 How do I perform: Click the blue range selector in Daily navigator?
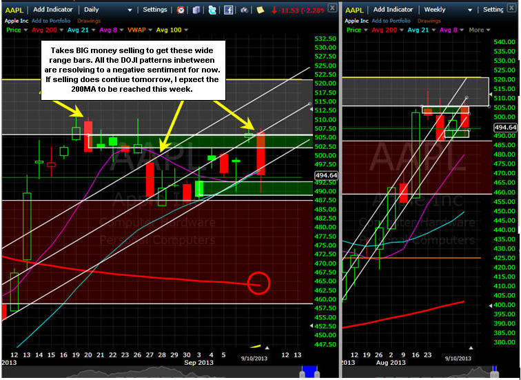click(309, 371)
